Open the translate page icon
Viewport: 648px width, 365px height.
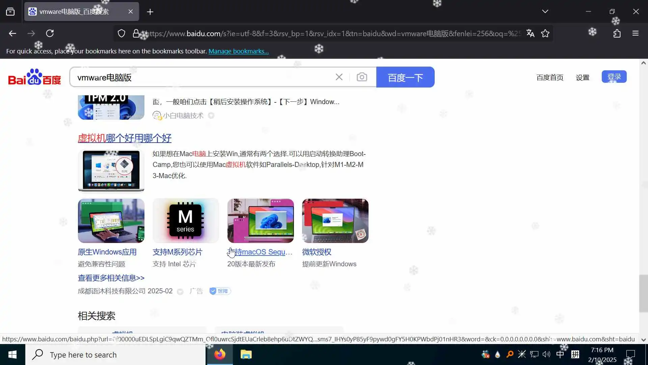[530, 33]
